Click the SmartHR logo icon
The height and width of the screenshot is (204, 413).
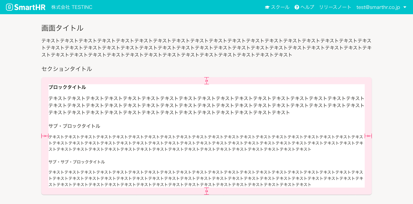[9, 7]
